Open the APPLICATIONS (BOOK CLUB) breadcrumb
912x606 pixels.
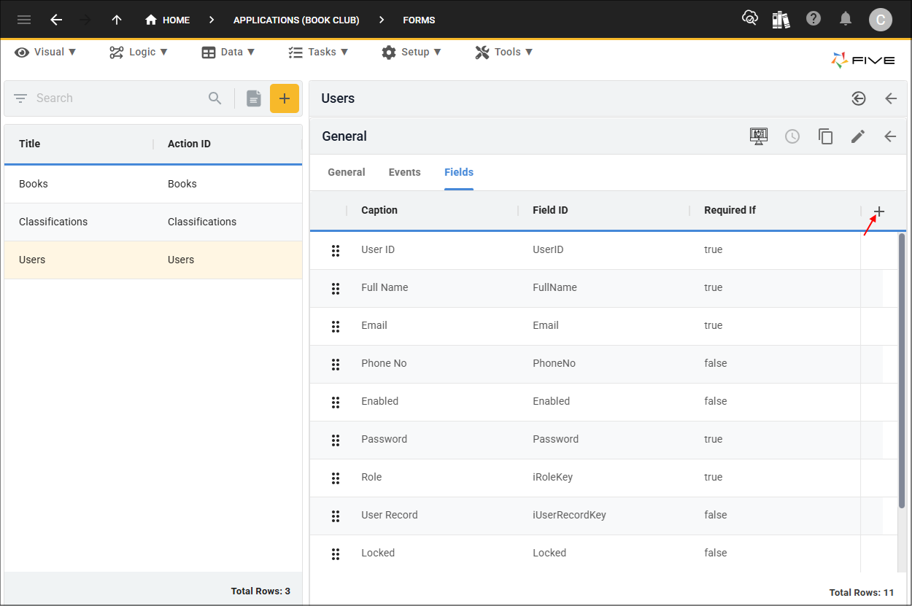click(296, 20)
